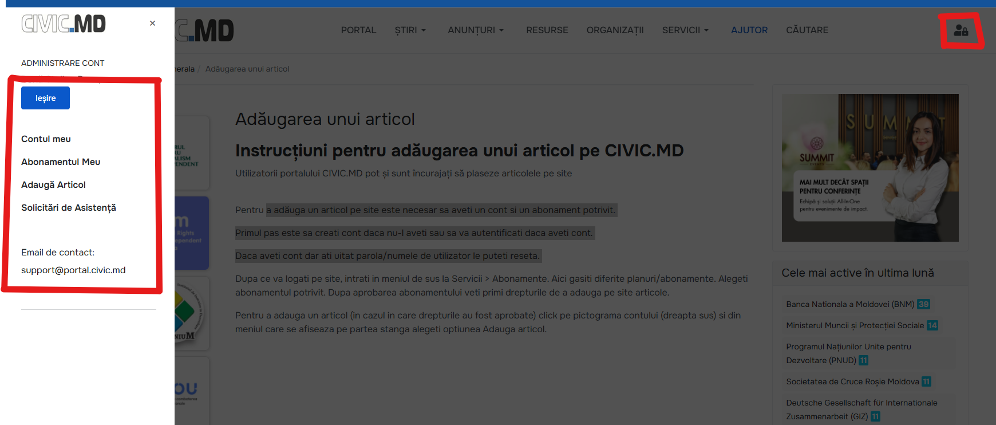
Task: Expand the ȘTIRI dropdown menu
Action: [x=410, y=30]
